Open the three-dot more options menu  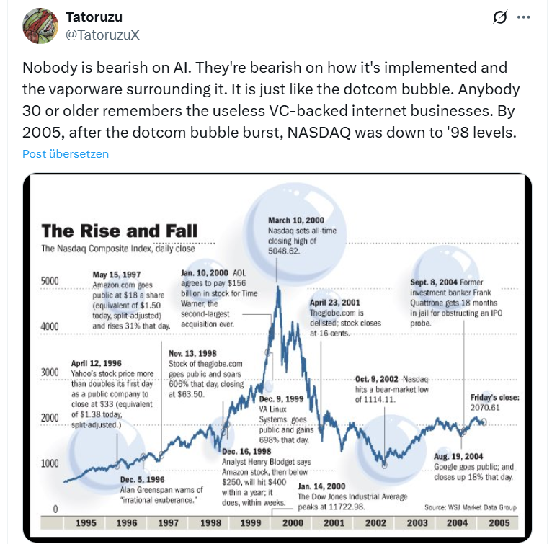(x=525, y=17)
